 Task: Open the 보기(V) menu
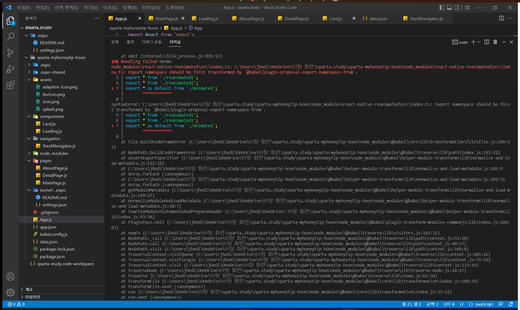(90, 8)
